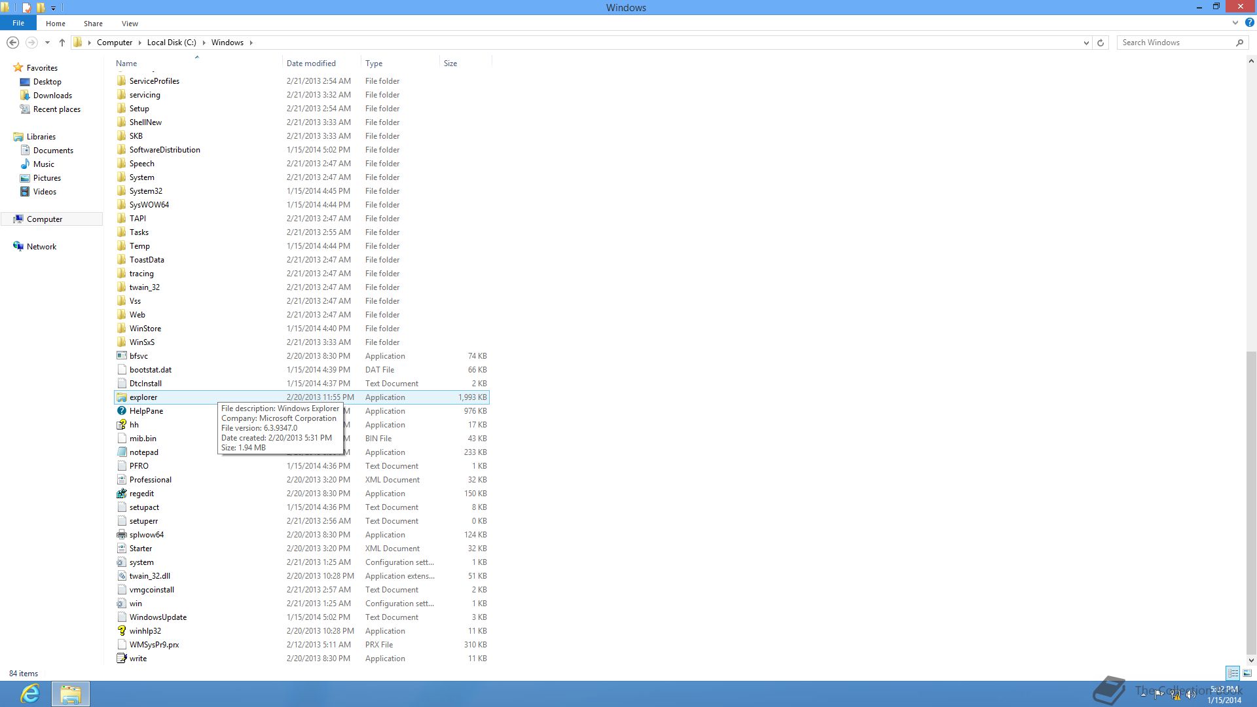This screenshot has width=1257, height=707.
Task: Select Network in navigation pane
Action: 41,247
